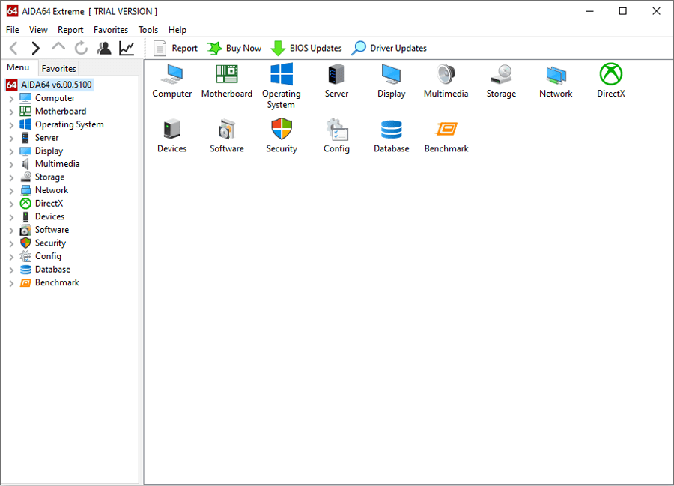Go forward using the right arrow
The image size is (674, 486).
coord(35,49)
